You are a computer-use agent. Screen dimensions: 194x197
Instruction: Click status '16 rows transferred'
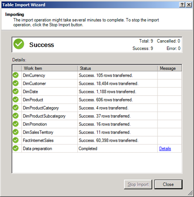(x=104, y=124)
